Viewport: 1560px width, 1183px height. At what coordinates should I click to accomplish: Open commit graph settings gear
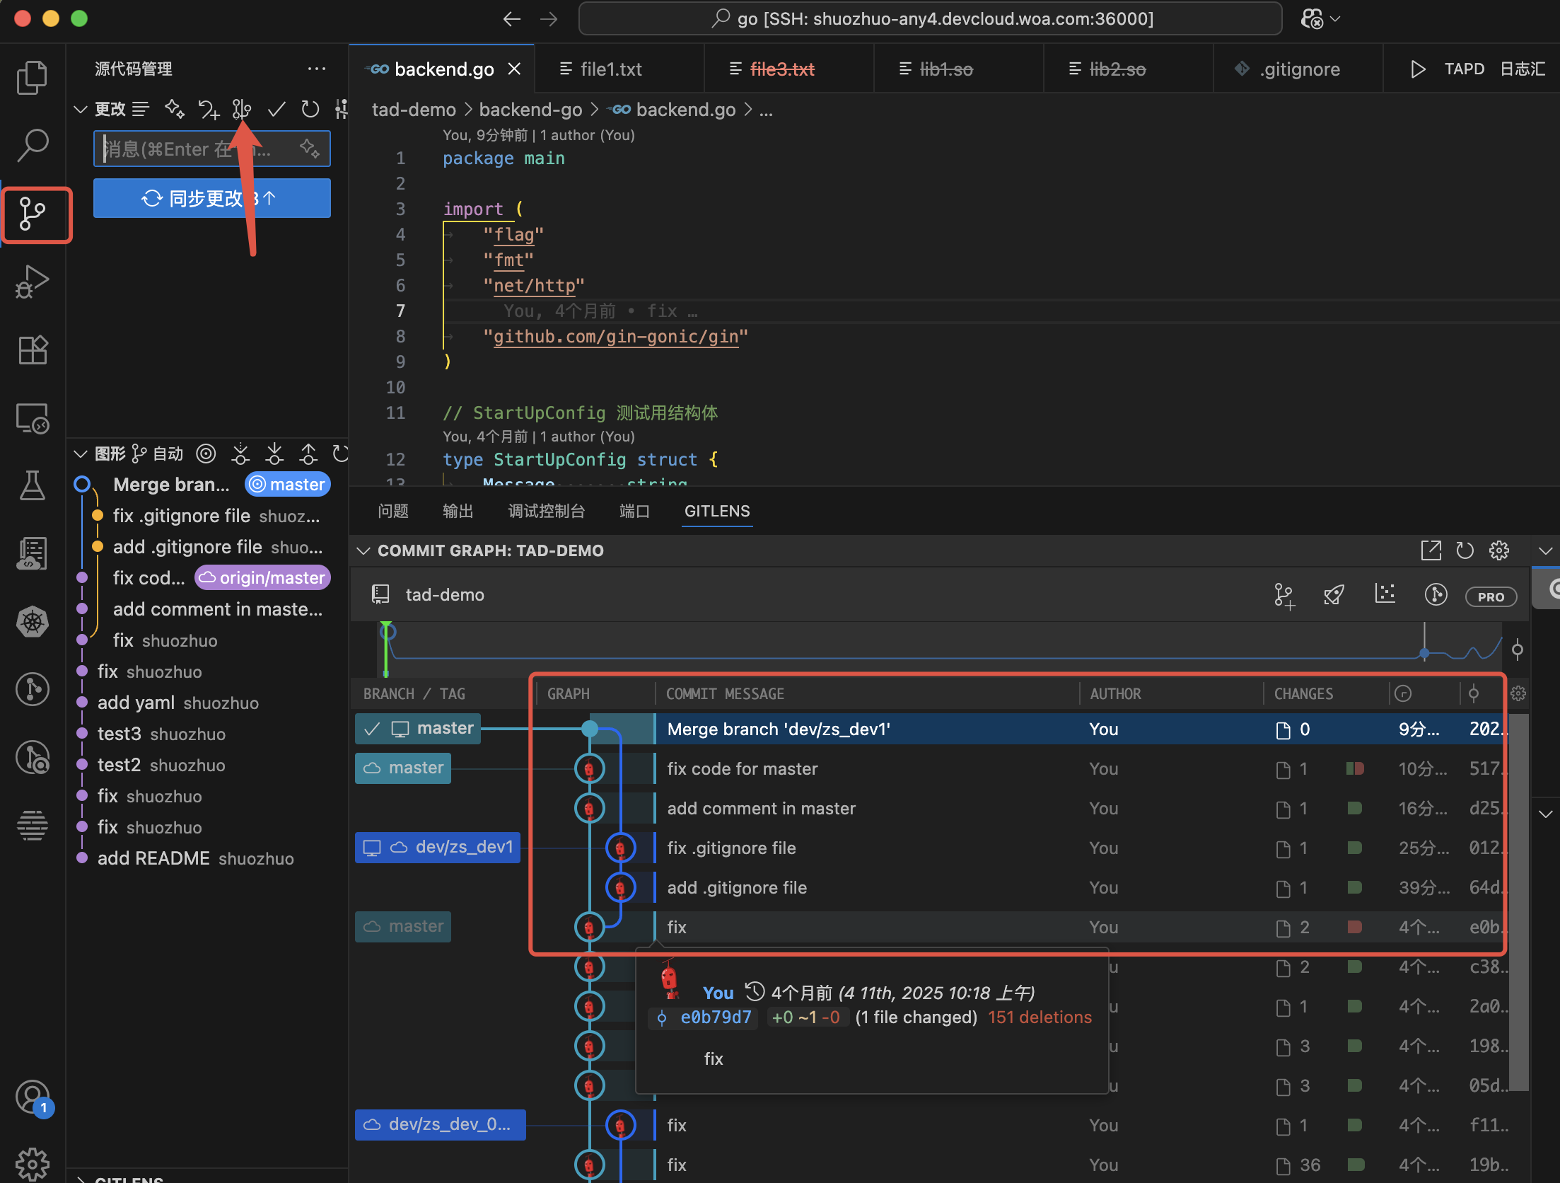tap(1499, 550)
